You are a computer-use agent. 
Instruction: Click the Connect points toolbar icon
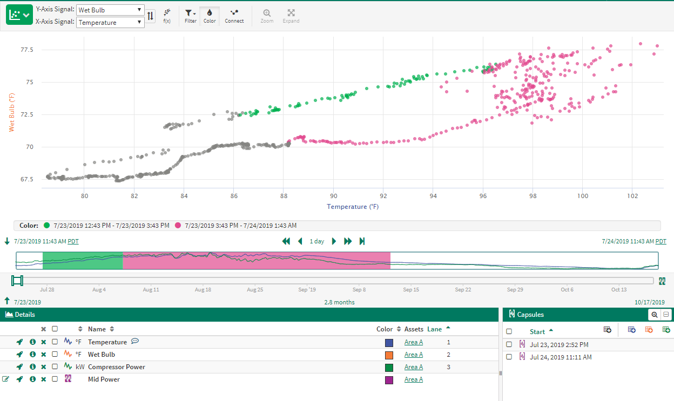234,16
